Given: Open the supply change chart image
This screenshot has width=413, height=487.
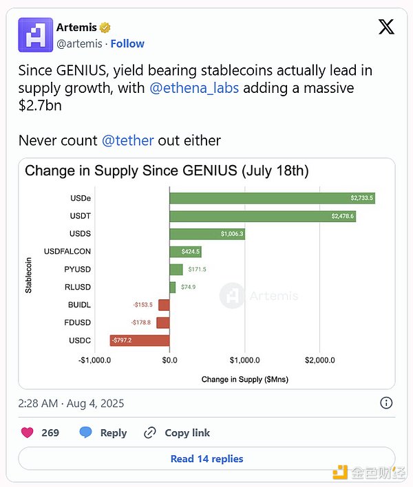Looking at the screenshot, I should click(x=206, y=274).
